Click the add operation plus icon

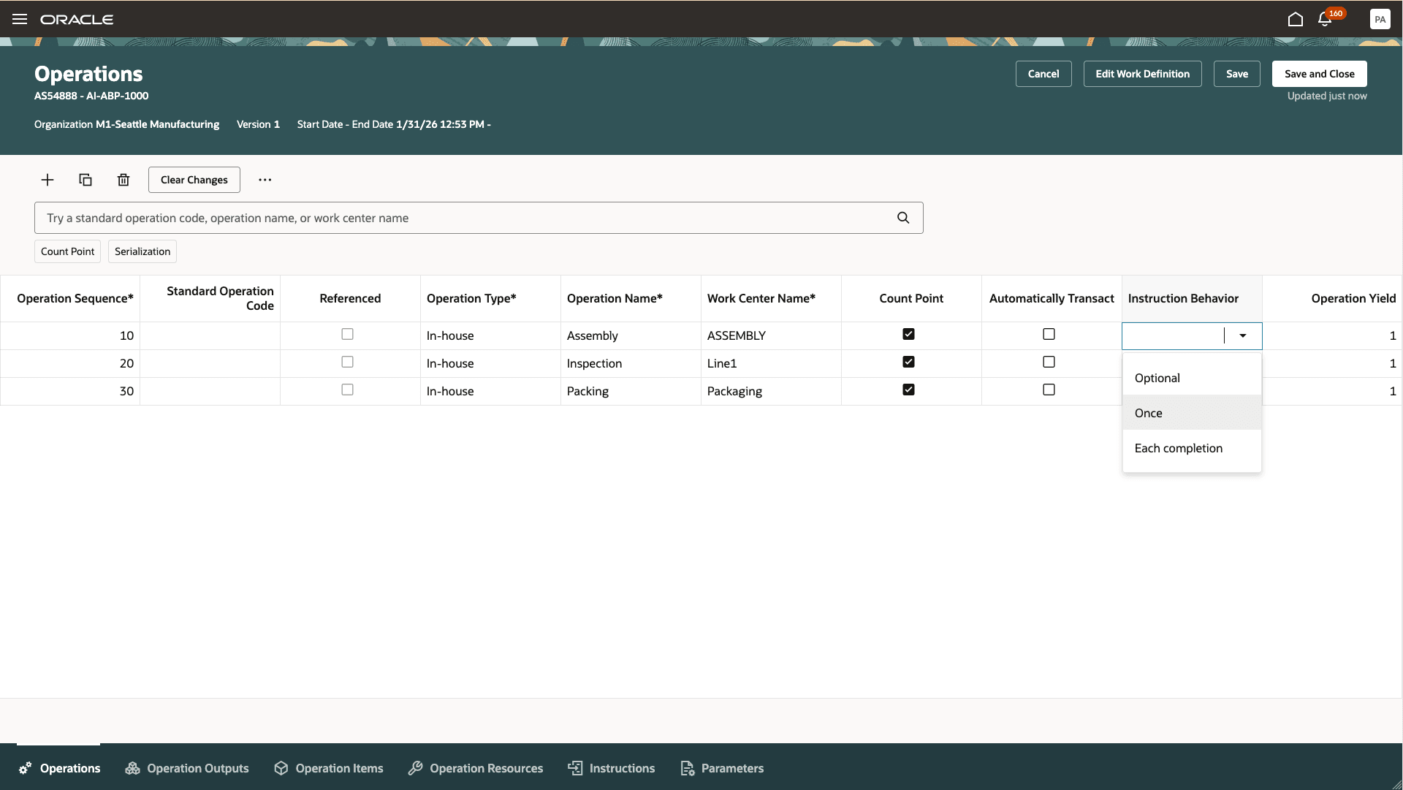click(x=47, y=180)
